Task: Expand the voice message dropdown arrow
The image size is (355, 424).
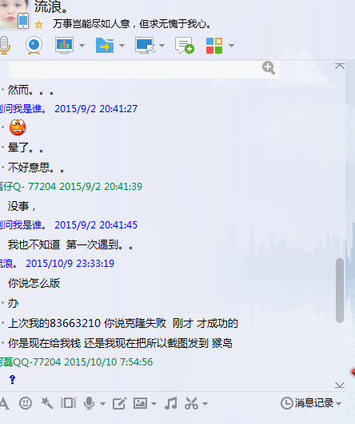Action: click(102, 404)
